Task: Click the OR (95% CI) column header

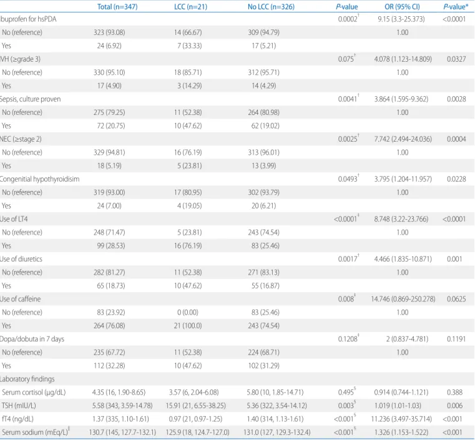Action: (x=402, y=7)
